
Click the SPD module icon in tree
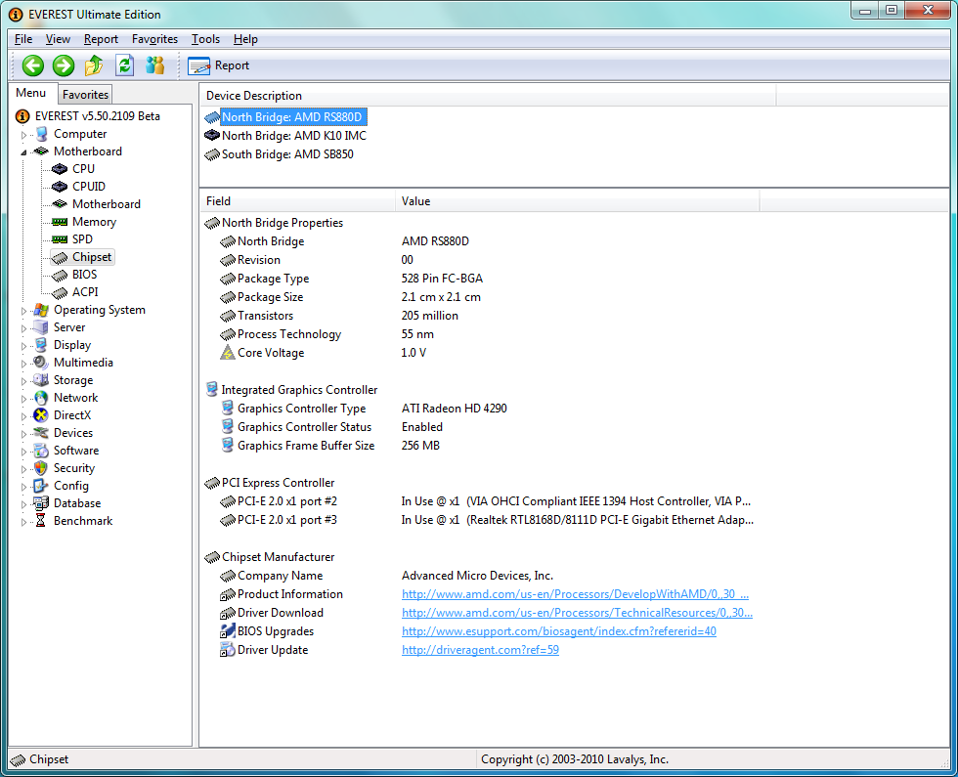60,239
